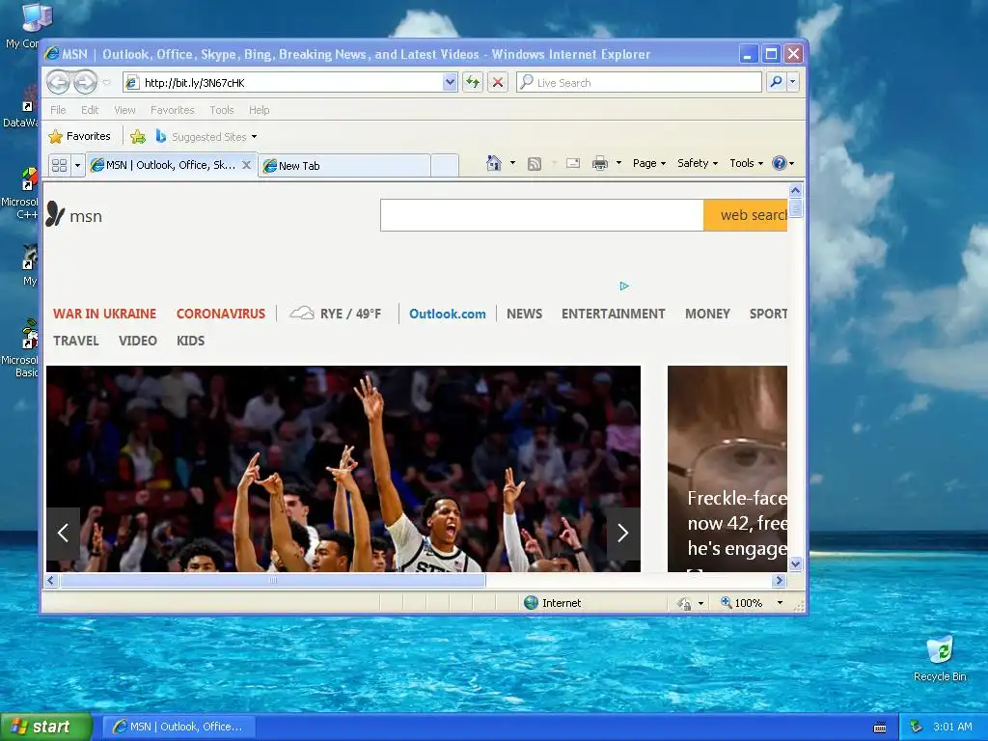
Task: Open the KIDS section link
Action: 190,341
